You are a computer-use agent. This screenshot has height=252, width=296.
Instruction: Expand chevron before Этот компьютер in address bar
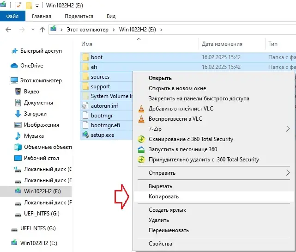pos(61,30)
